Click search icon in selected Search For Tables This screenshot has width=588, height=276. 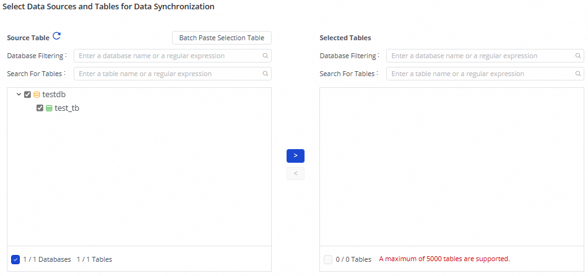pos(577,74)
